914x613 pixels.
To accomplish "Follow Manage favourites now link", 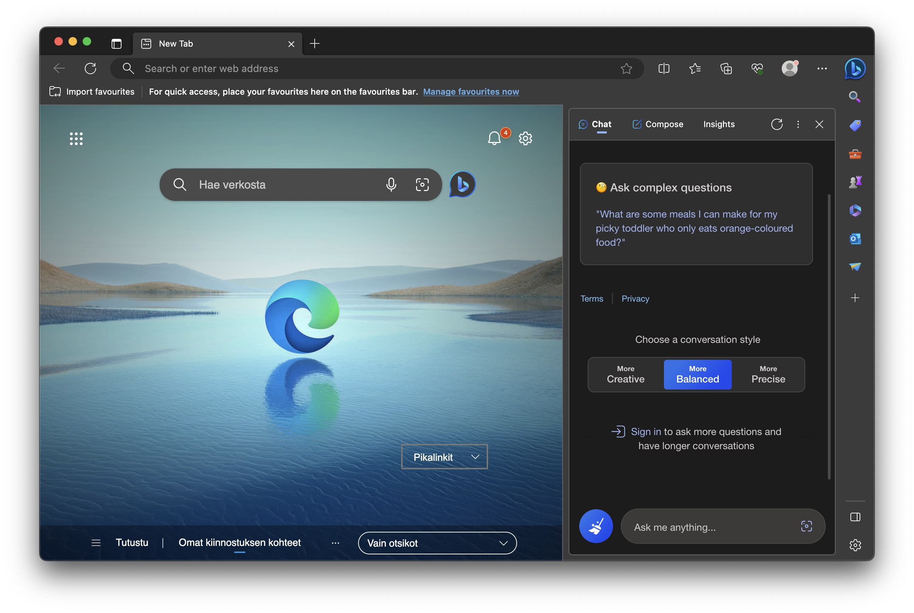I will click(471, 91).
